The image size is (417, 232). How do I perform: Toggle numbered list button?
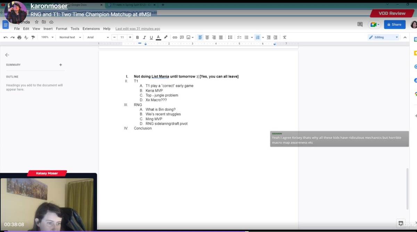257,37
